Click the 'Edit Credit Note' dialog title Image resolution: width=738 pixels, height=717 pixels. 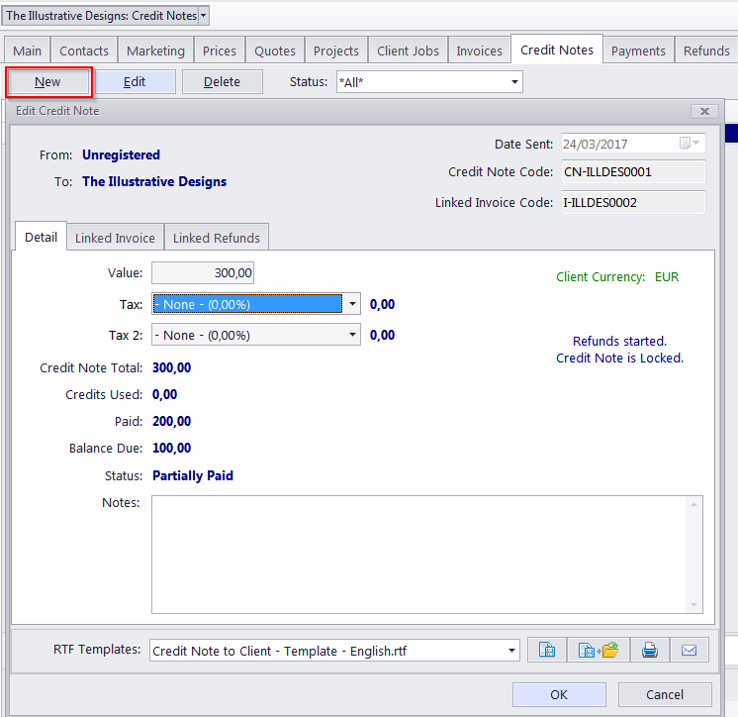tap(57, 111)
